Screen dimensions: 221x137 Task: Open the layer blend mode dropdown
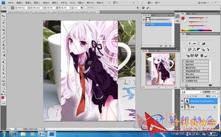tap(191, 92)
